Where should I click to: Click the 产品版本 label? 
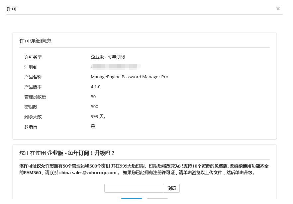click(33, 87)
